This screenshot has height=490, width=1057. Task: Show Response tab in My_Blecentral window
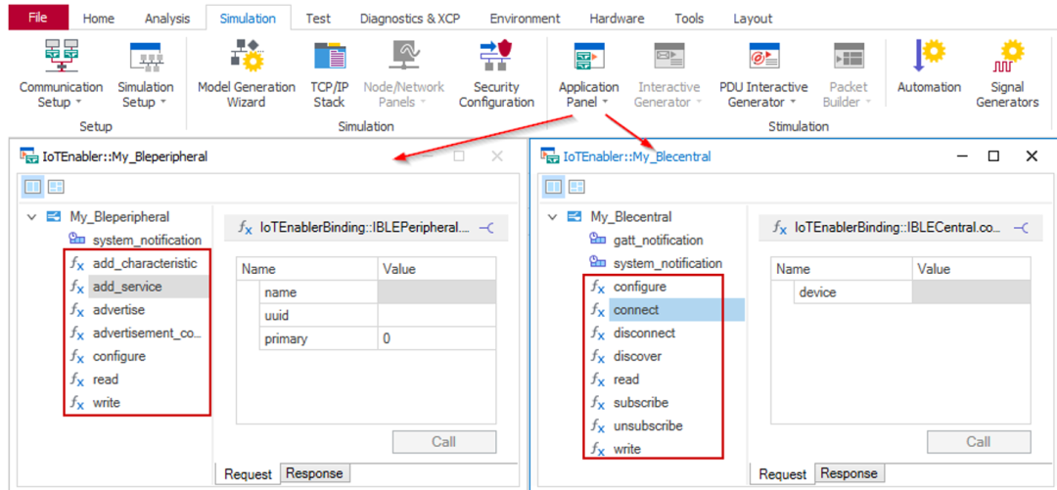click(x=849, y=473)
